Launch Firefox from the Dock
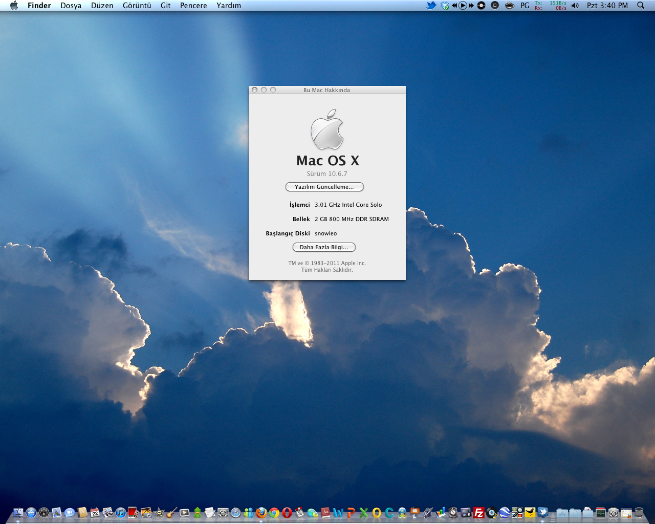Screen dimensions: 655x524 pyautogui.click(x=261, y=512)
